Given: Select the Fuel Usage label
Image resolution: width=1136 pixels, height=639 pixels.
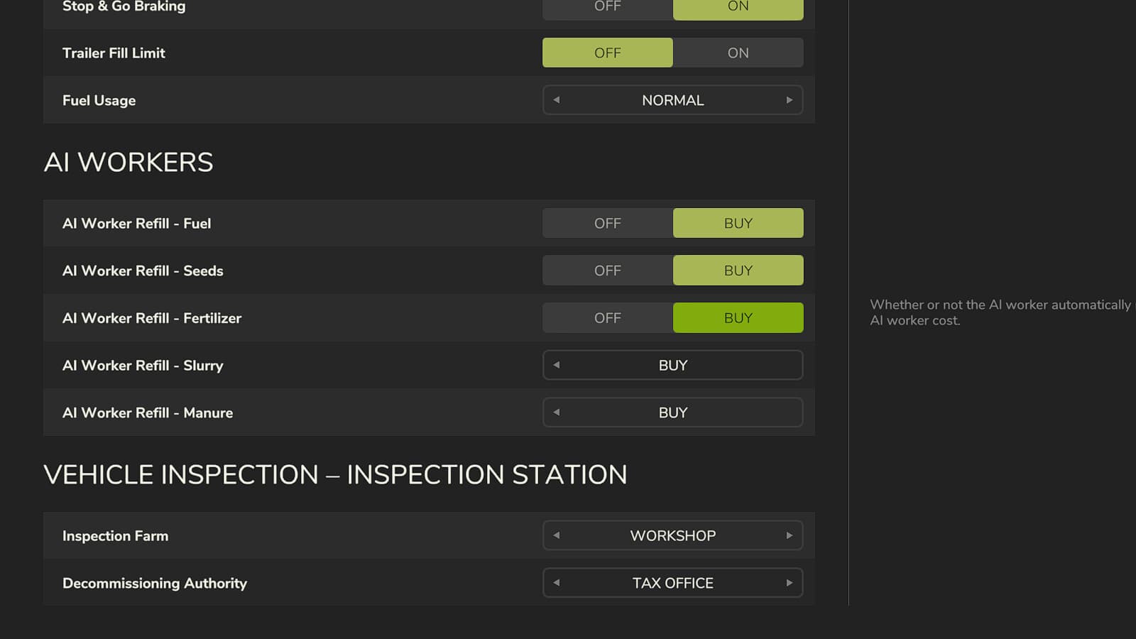Looking at the screenshot, I should tap(99, 101).
